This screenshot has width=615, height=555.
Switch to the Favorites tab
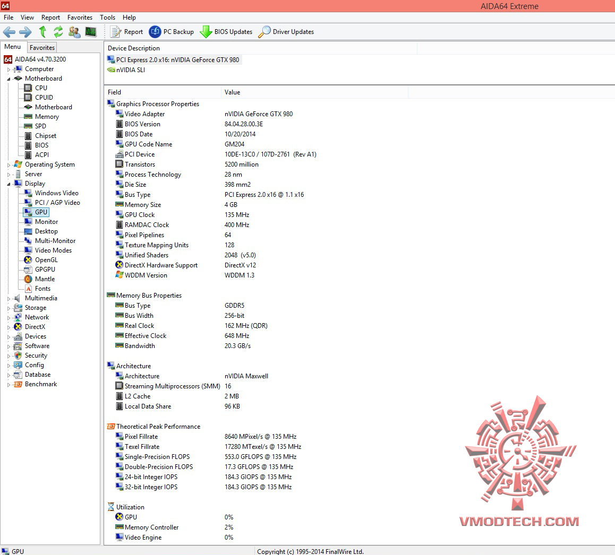click(42, 47)
